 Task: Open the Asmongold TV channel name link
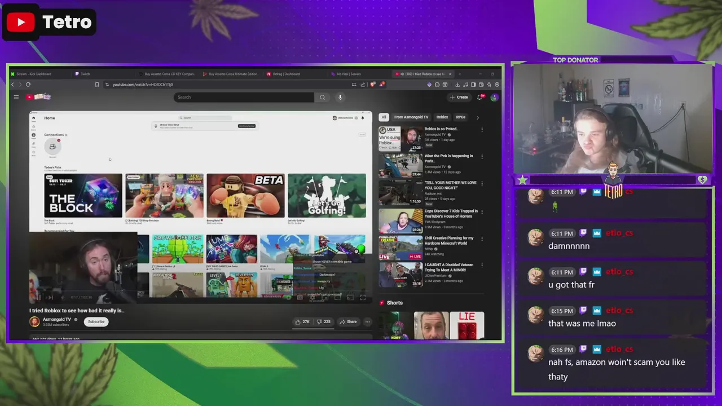pyautogui.click(x=57, y=319)
